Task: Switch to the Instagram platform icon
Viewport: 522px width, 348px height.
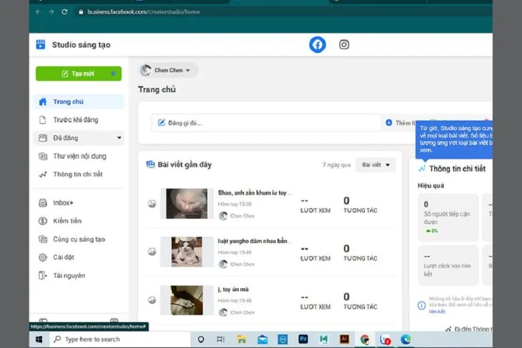Action: (344, 45)
